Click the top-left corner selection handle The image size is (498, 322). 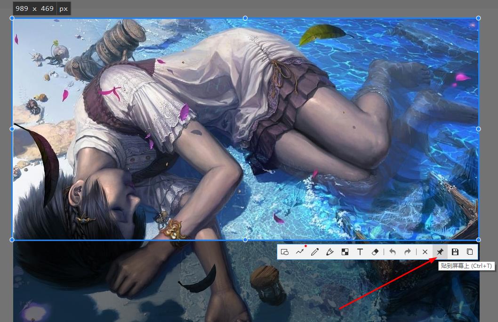(12, 18)
